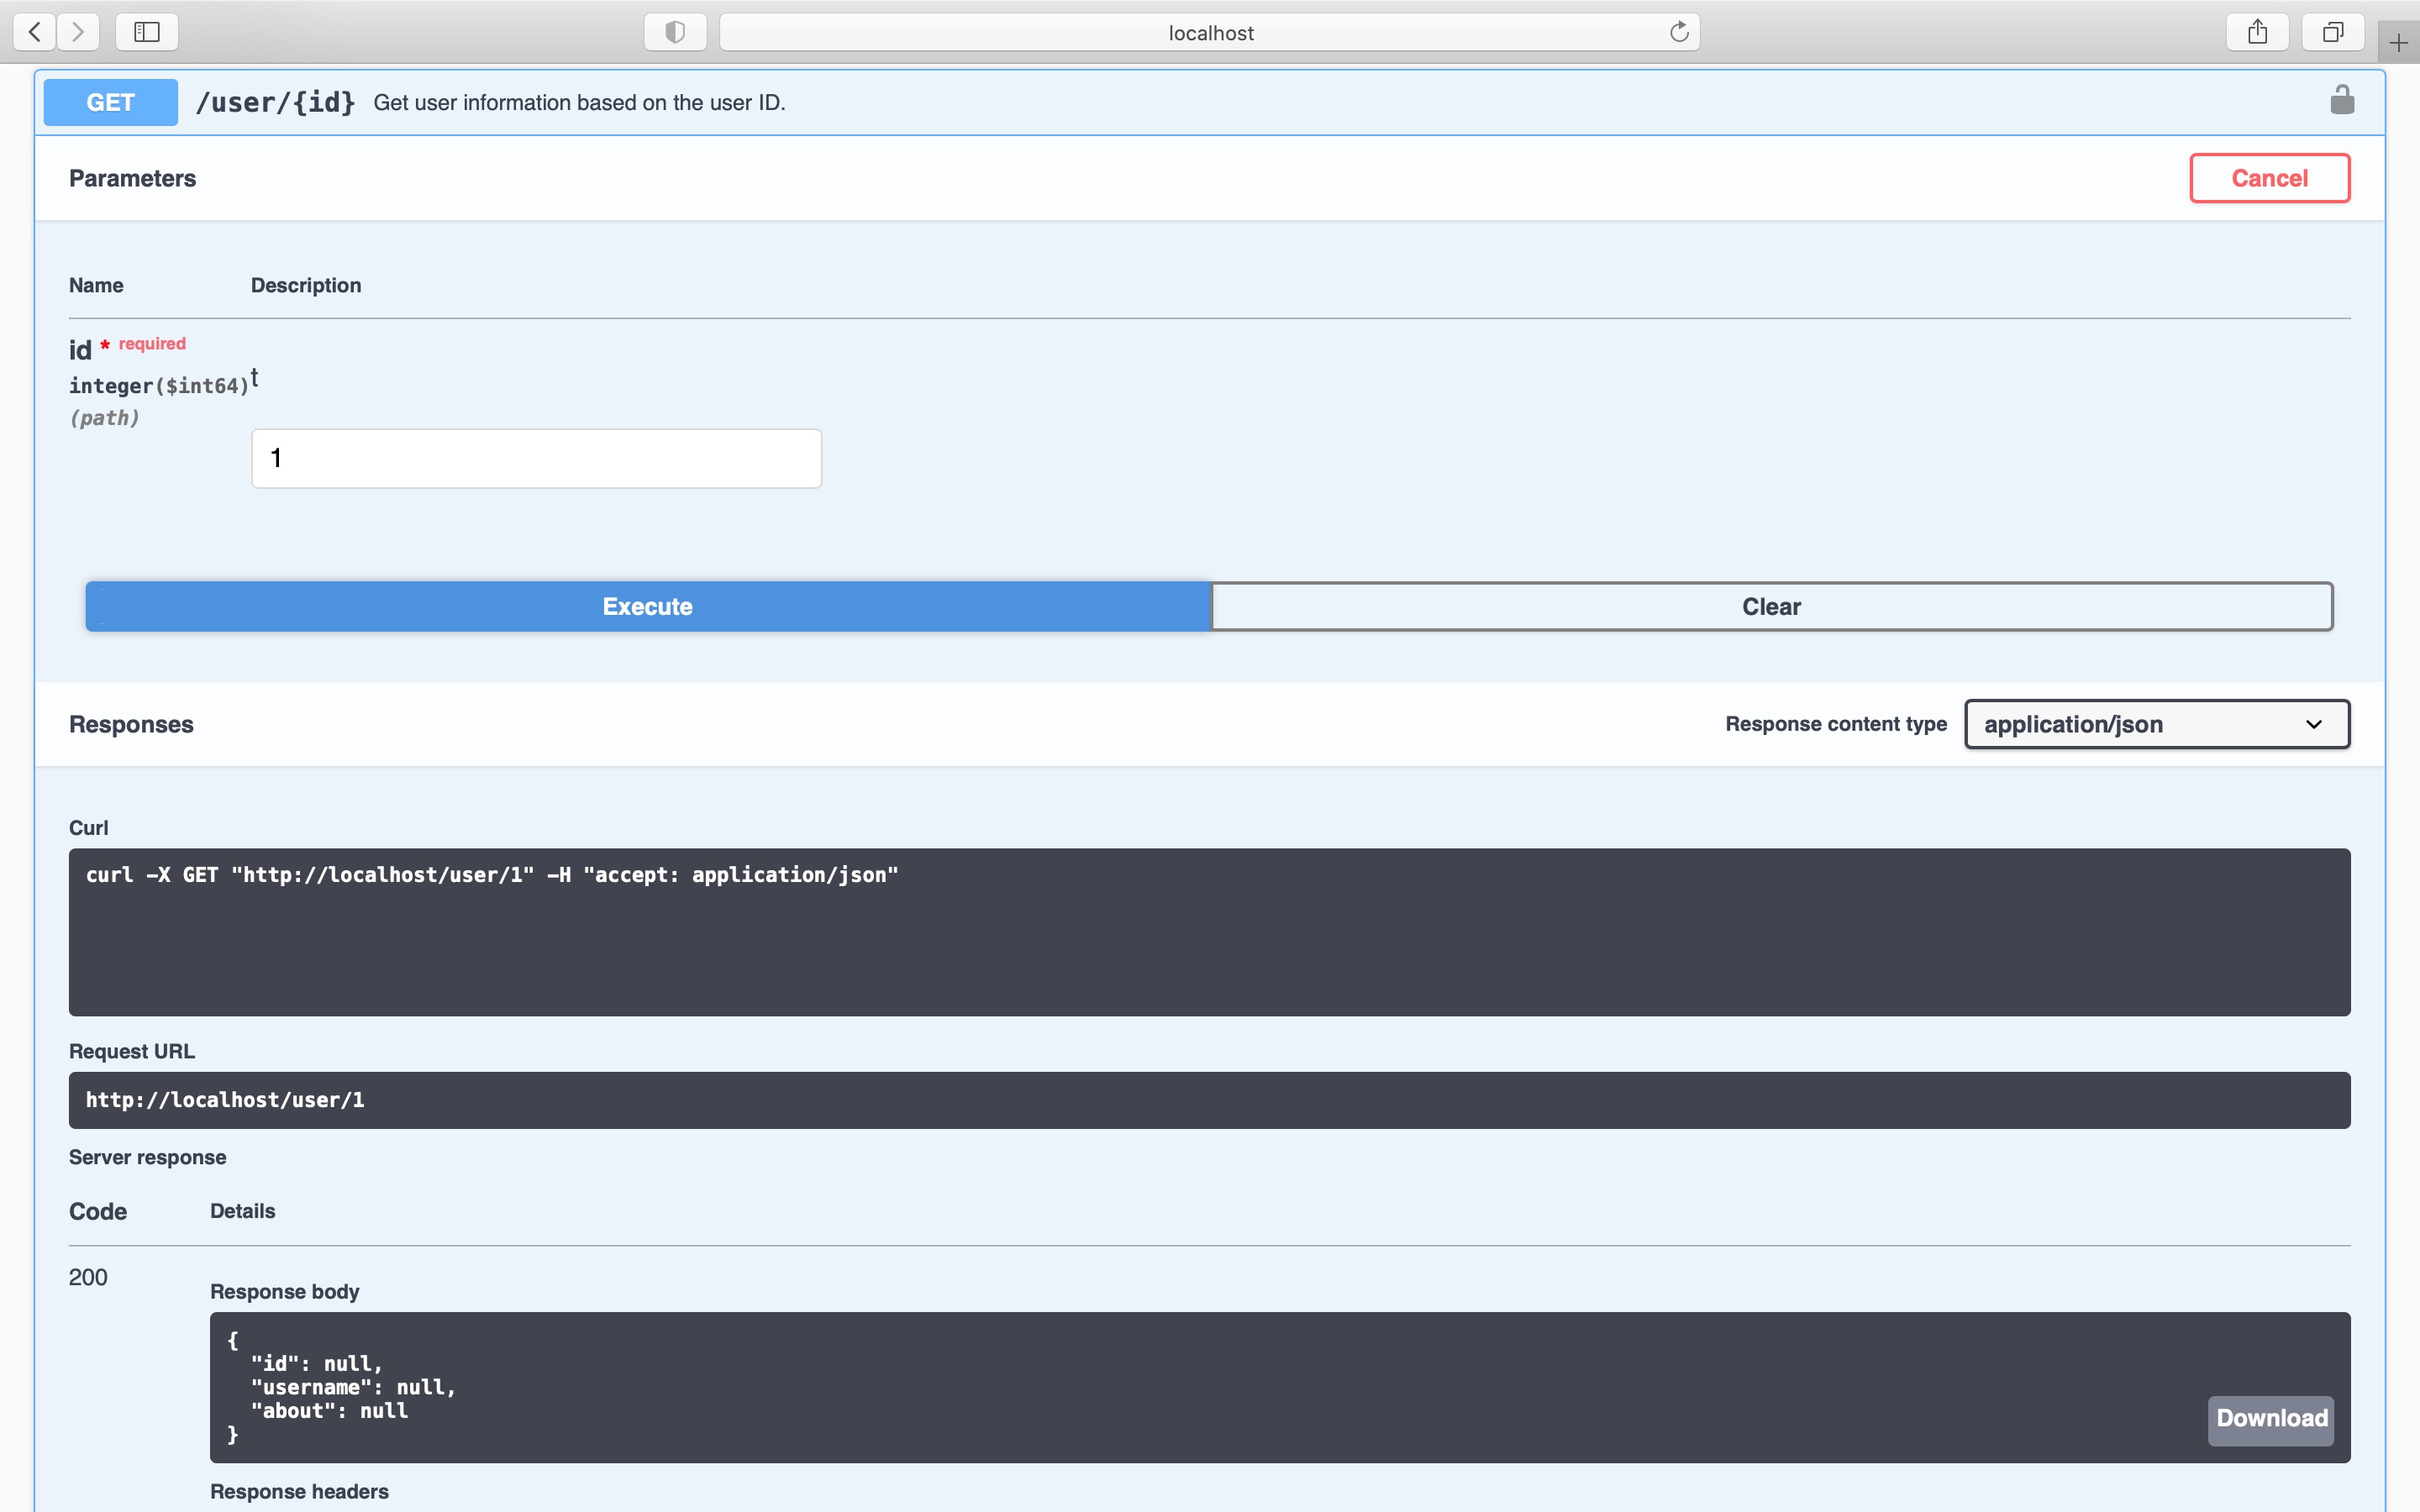
Task: Open Response content type dropdown
Action: (2156, 724)
